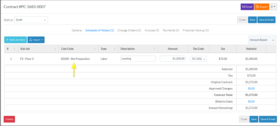Click the $1,200.00 amount input field
This screenshot has width=280, height=126.
173,59
